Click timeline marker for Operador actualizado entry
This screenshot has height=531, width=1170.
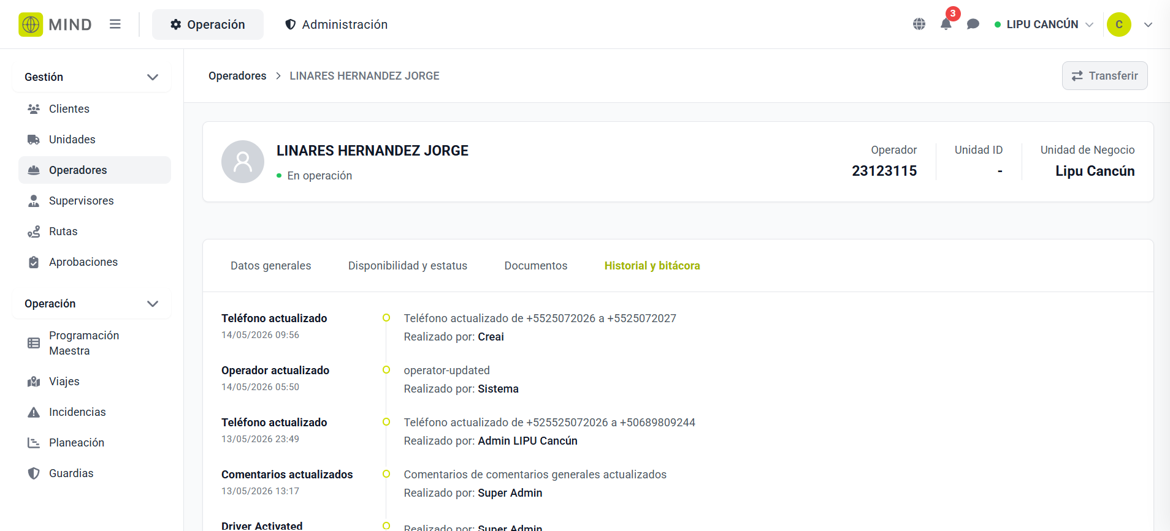click(386, 370)
